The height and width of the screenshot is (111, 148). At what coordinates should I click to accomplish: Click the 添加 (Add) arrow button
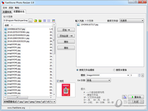66,30
